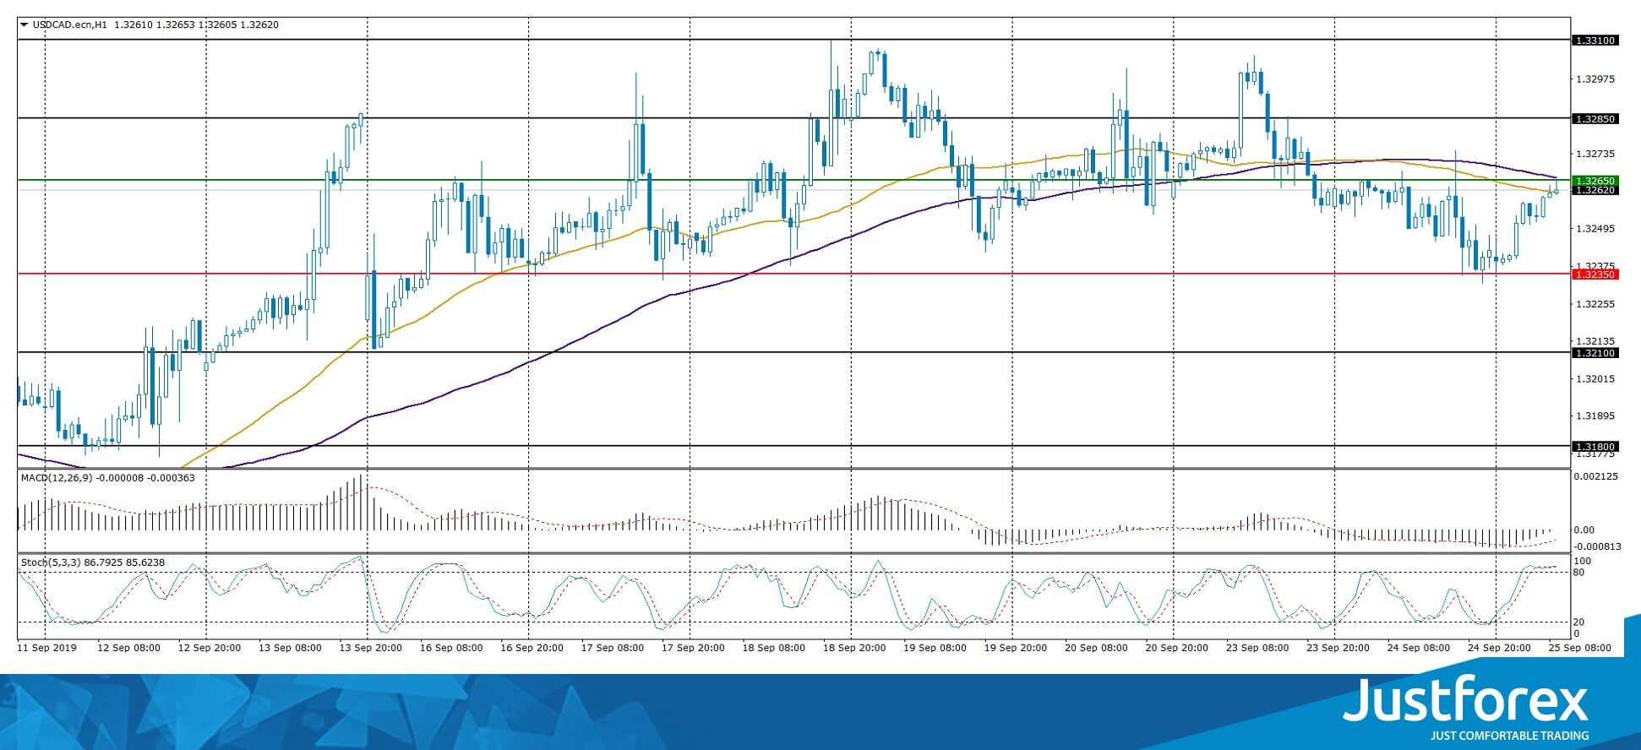Image resolution: width=1641 pixels, height=750 pixels.
Task: Click the 20 Sep 08:00 time label
Action: click(x=1097, y=648)
